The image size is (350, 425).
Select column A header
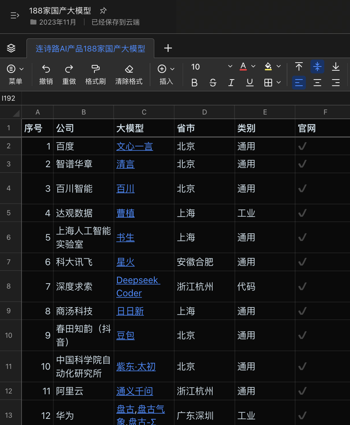[x=38, y=112]
